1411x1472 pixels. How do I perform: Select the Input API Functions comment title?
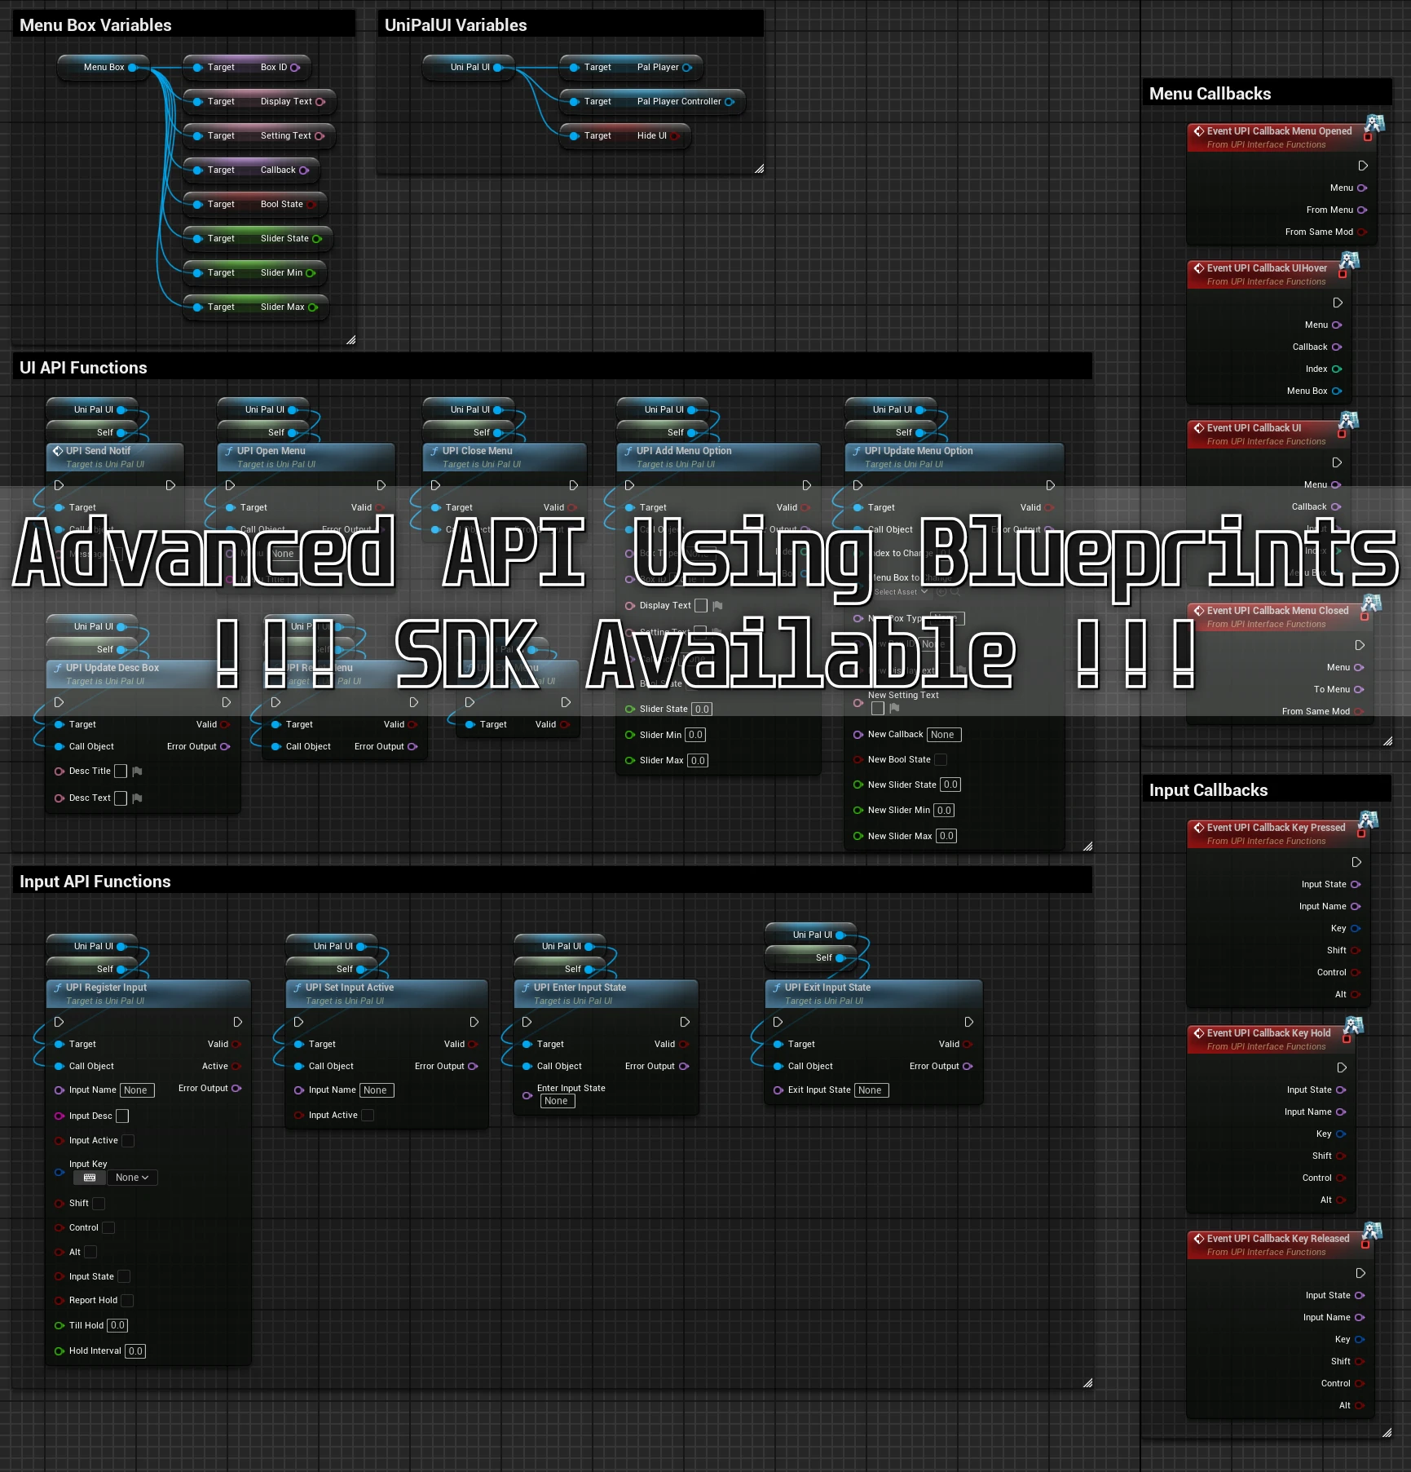click(x=95, y=882)
